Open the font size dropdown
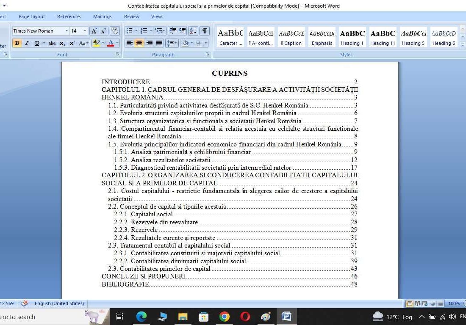 tap(85, 31)
